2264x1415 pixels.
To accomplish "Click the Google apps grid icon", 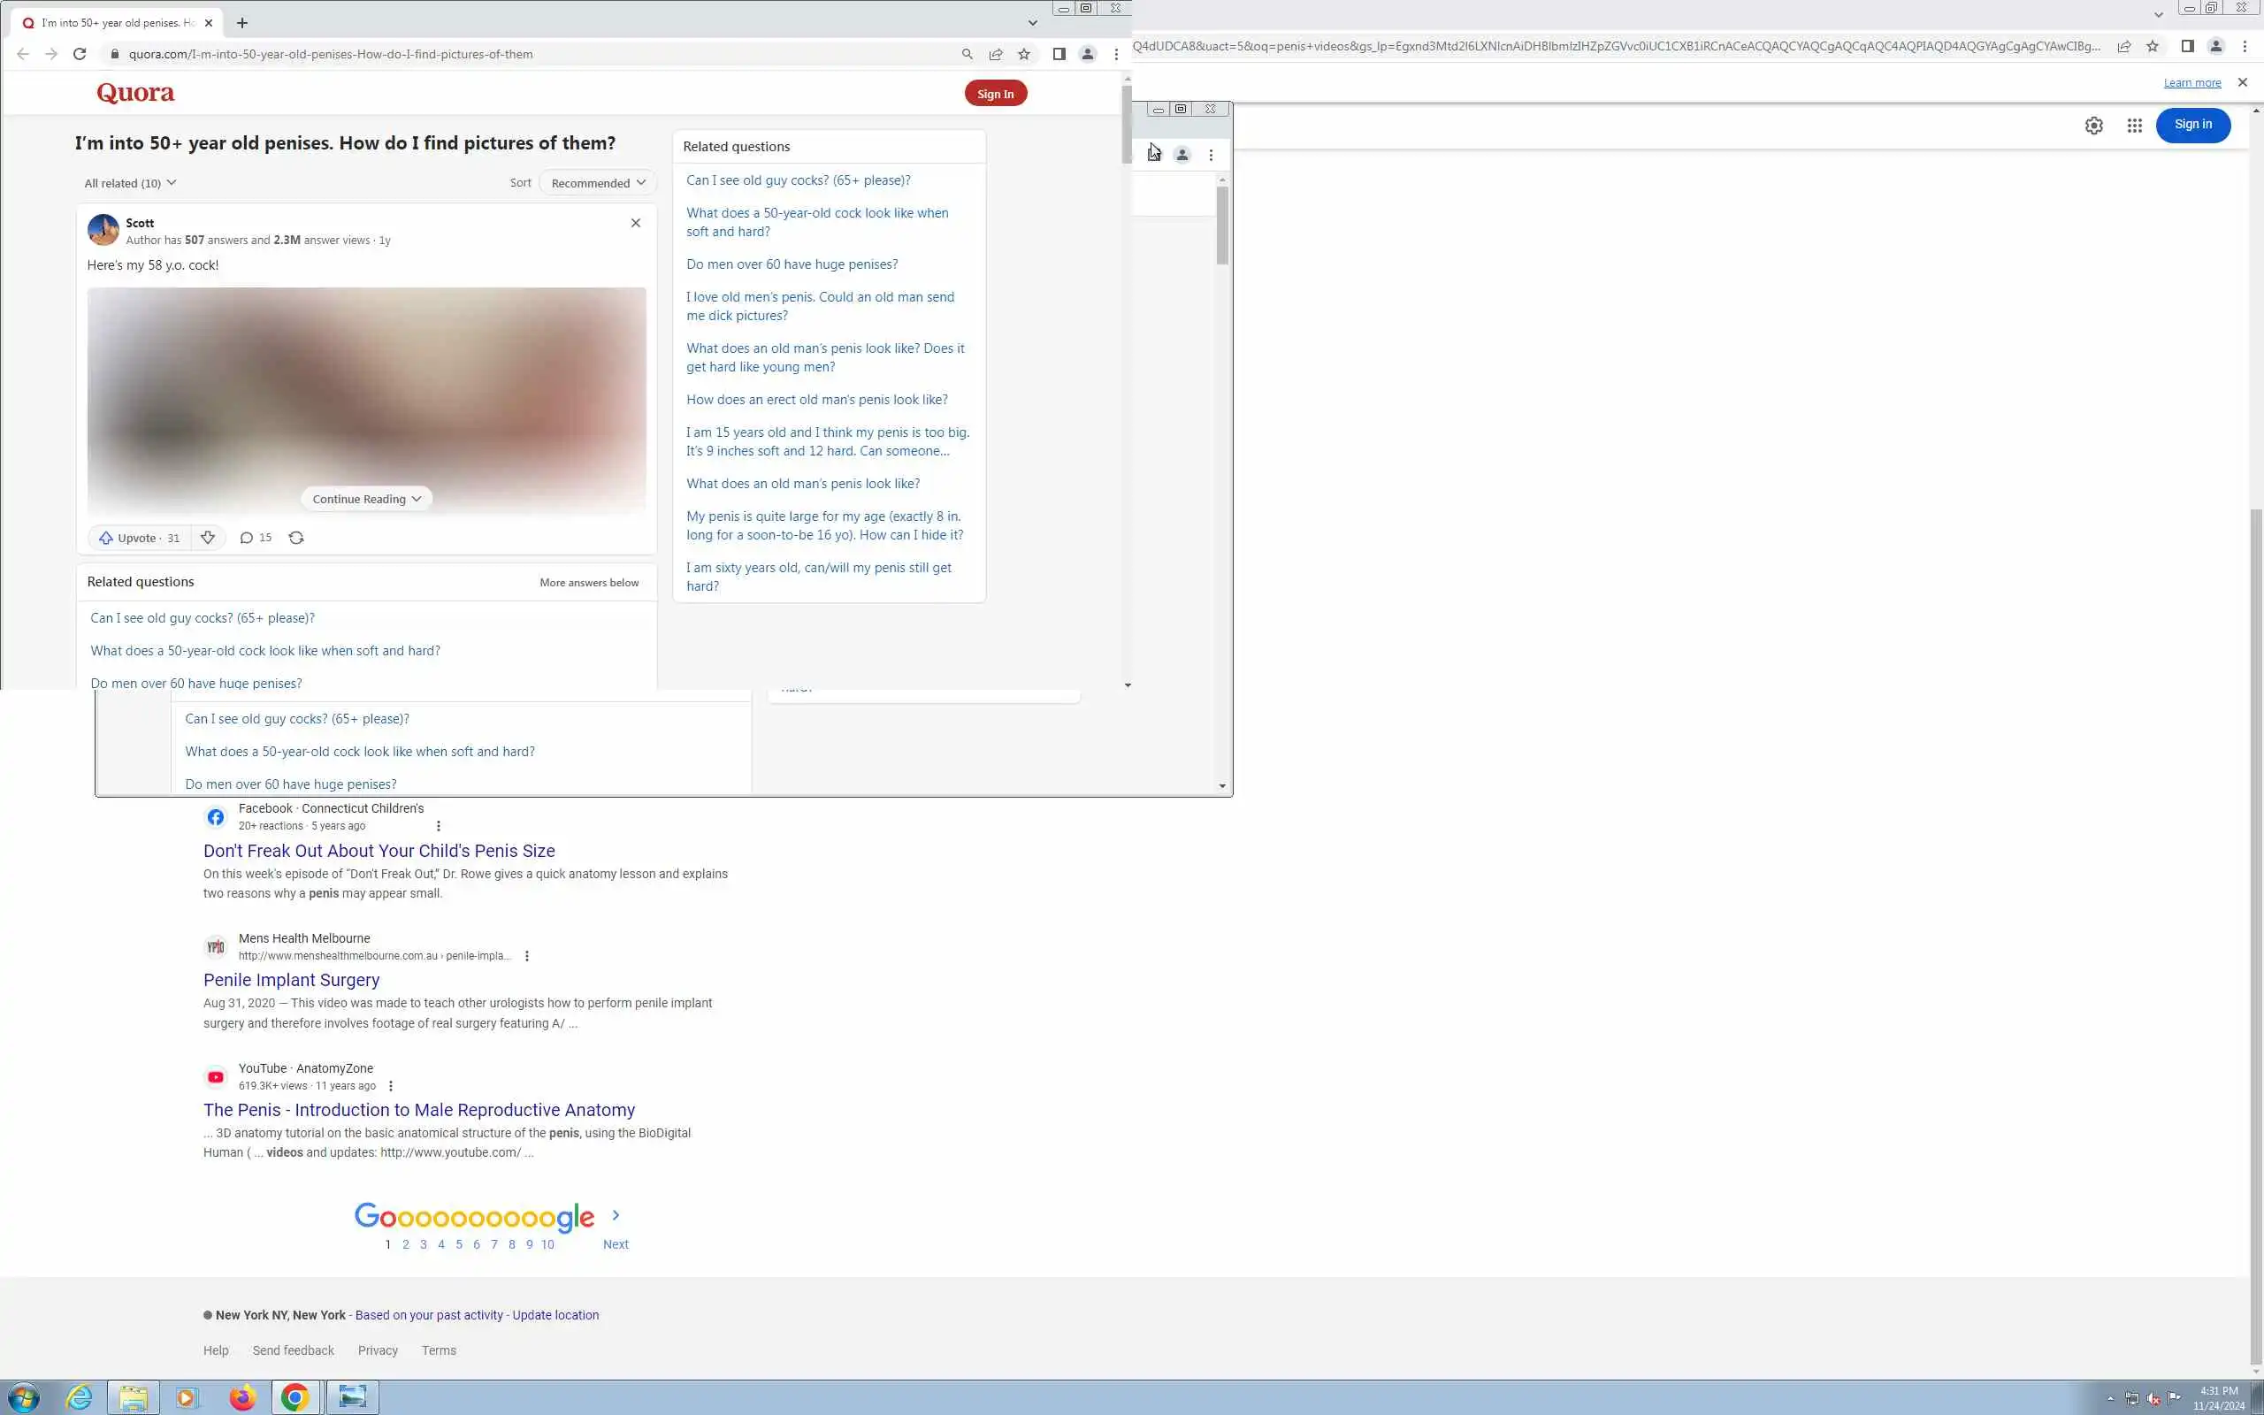I will point(2134,126).
